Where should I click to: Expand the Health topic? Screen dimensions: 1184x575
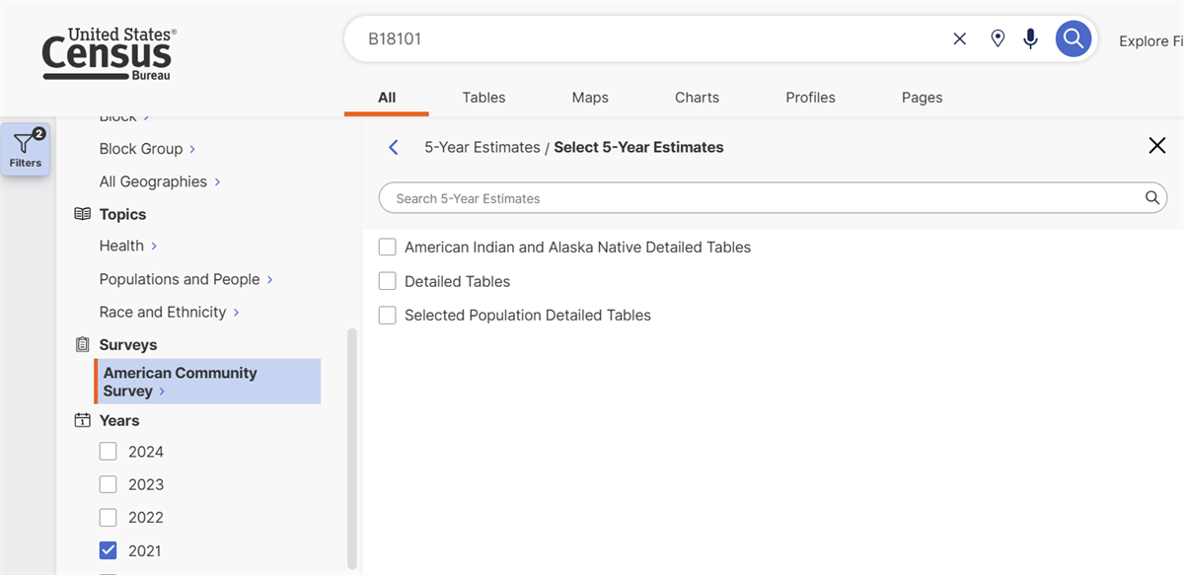[128, 246]
